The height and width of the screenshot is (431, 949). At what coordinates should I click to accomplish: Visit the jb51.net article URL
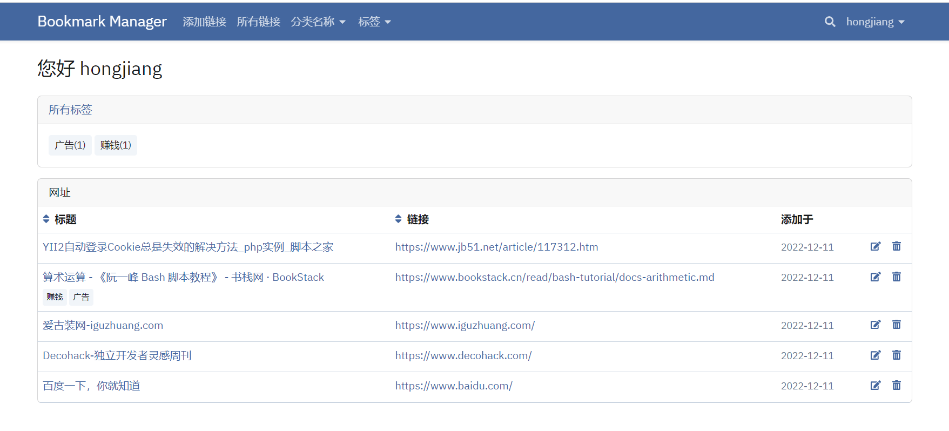pyautogui.click(x=496, y=247)
